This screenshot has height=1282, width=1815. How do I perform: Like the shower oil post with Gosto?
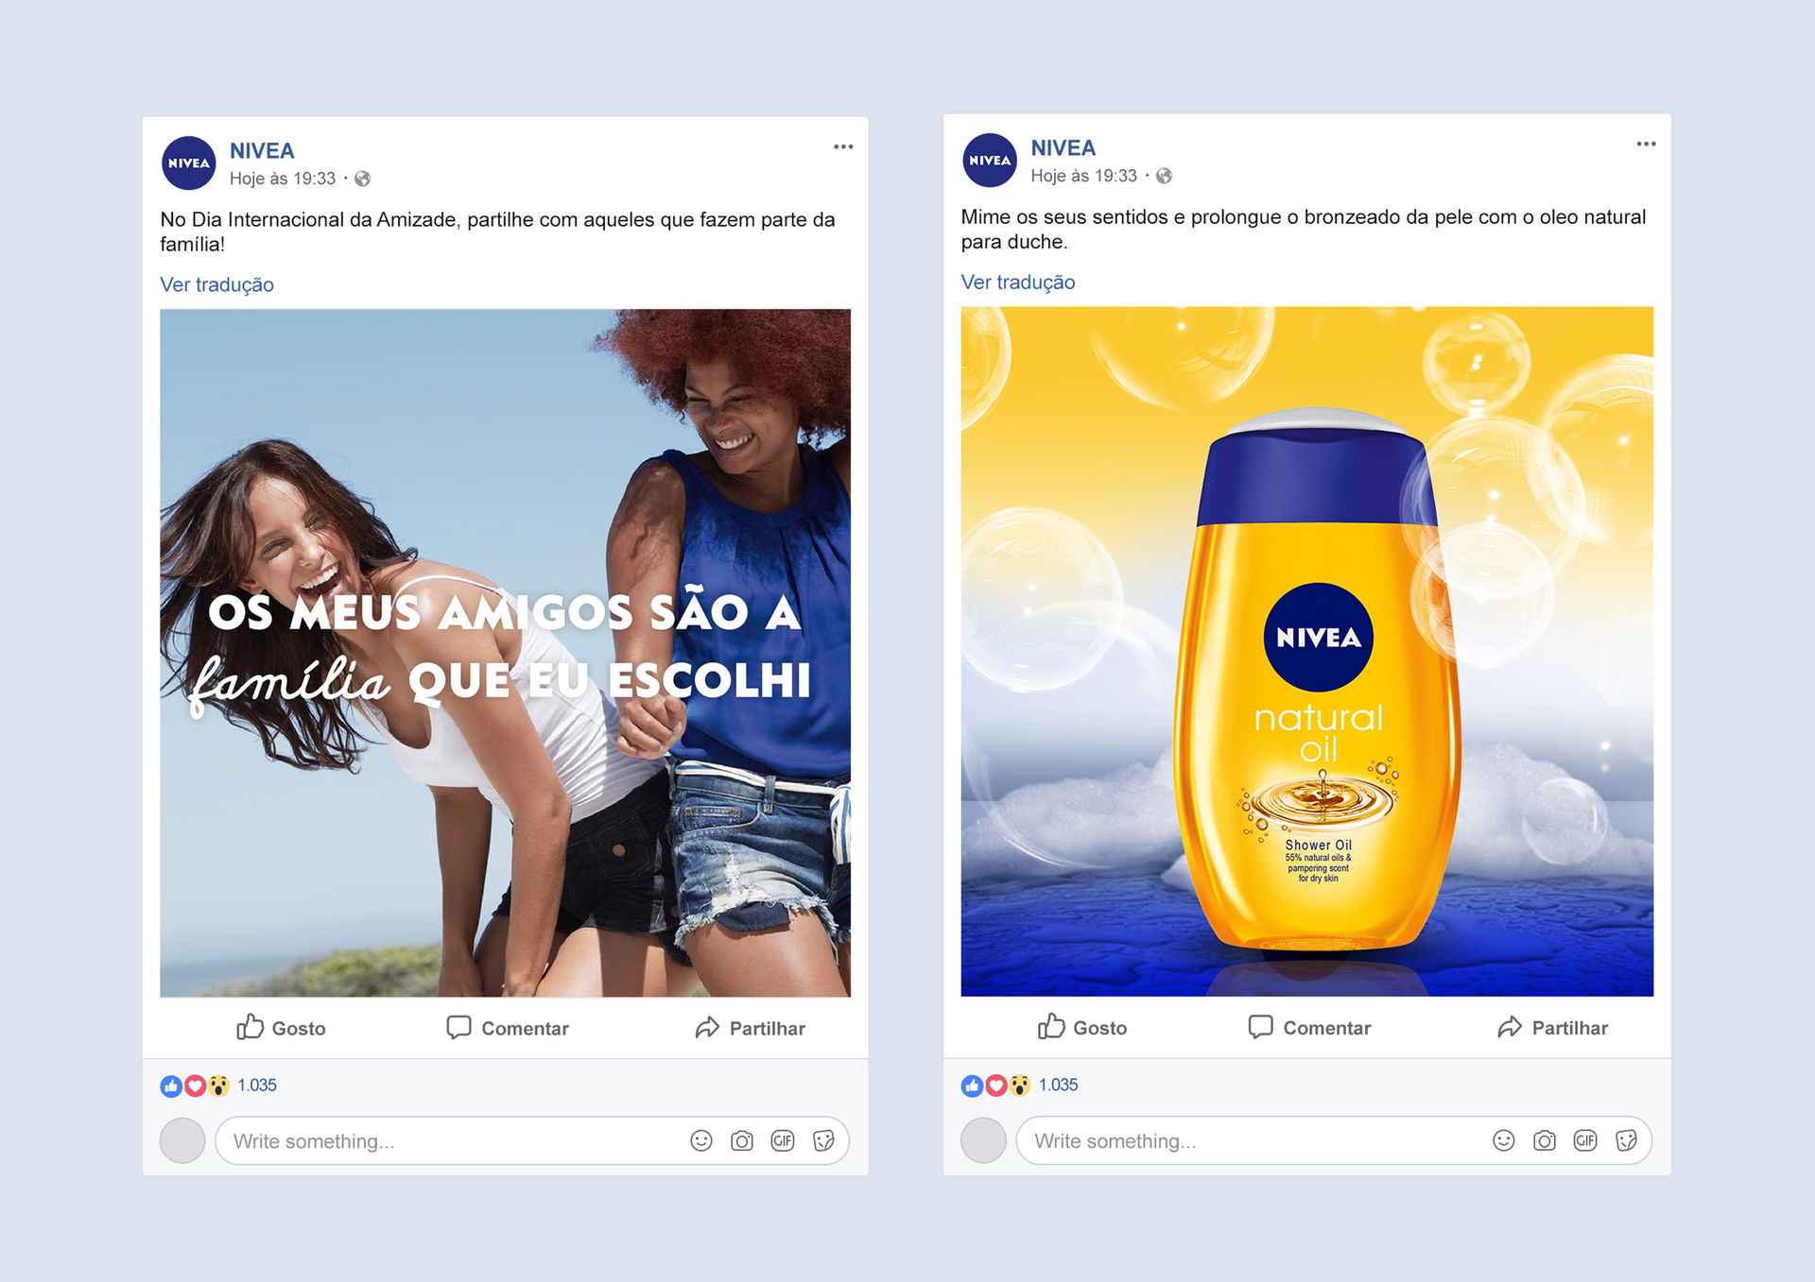pos(1082,1027)
